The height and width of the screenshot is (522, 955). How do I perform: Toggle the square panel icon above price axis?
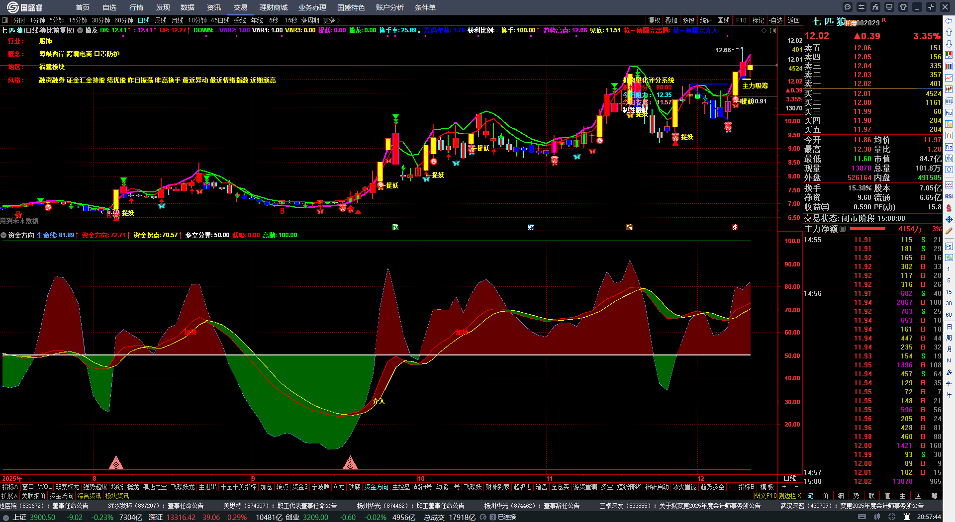(x=773, y=30)
